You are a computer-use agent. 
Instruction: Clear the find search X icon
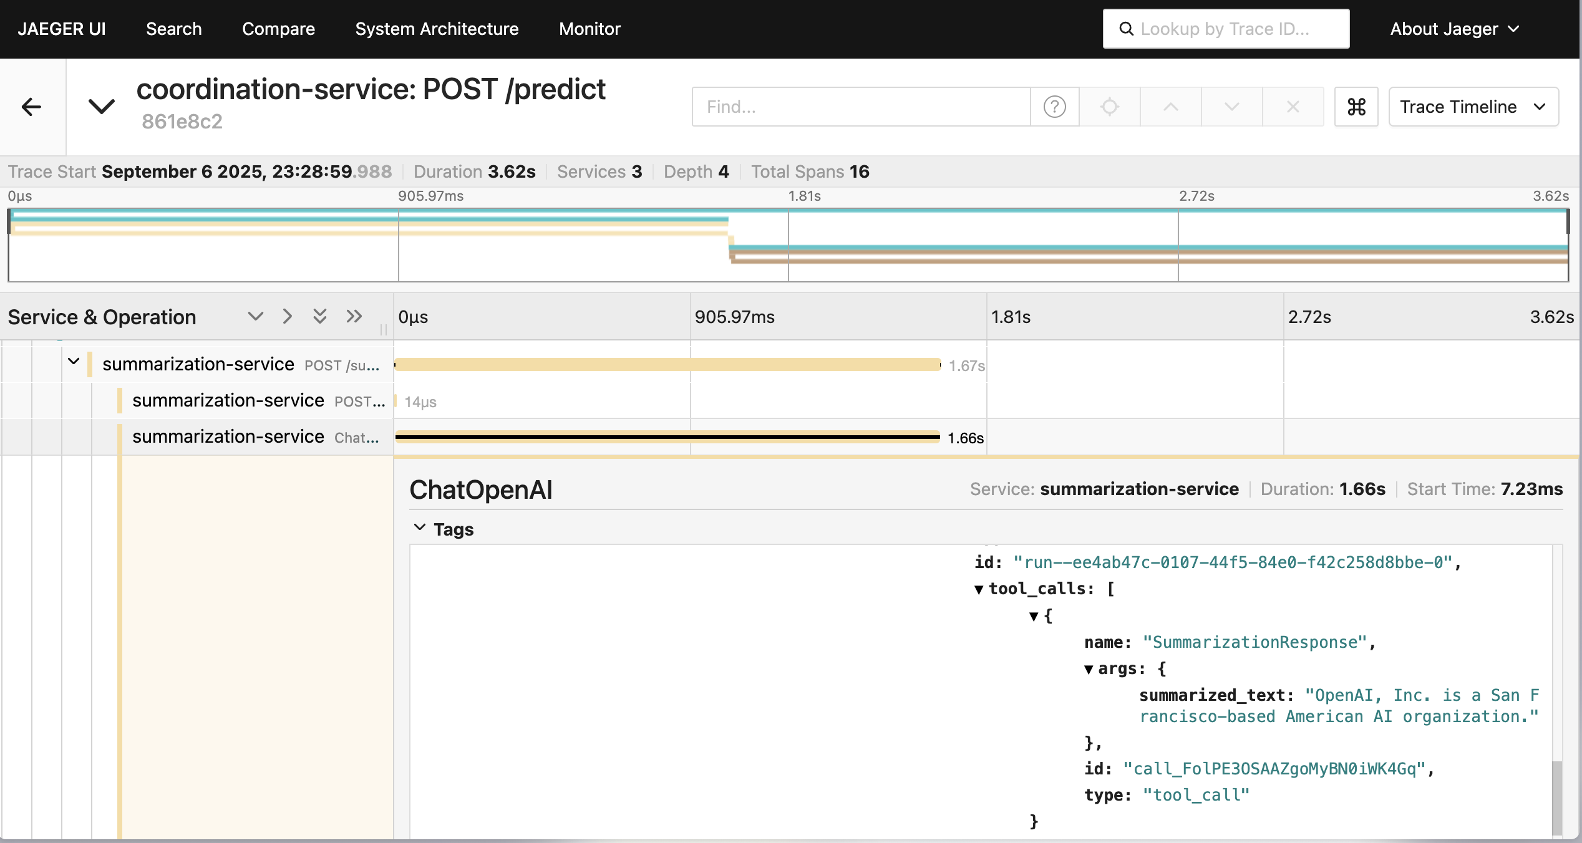coord(1293,107)
